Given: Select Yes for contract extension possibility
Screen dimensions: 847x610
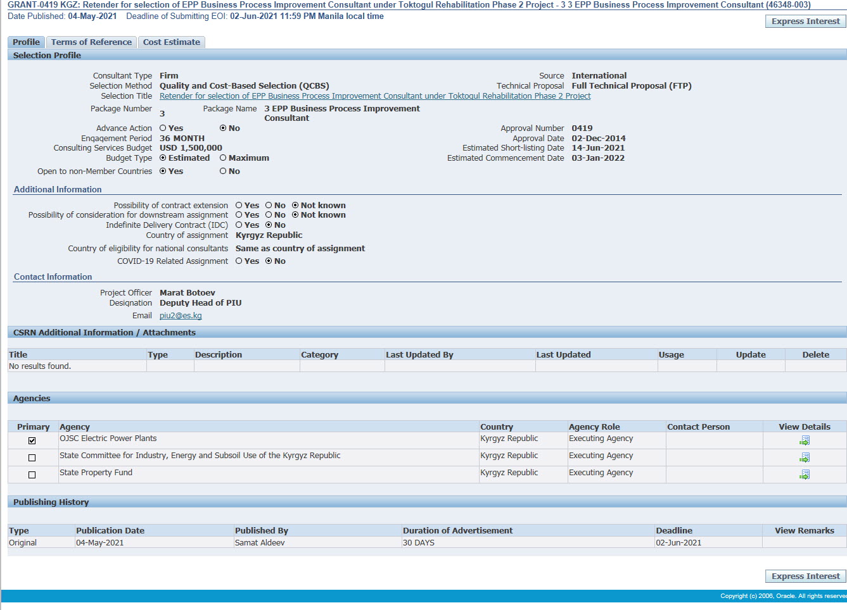Looking at the screenshot, I should (x=239, y=205).
